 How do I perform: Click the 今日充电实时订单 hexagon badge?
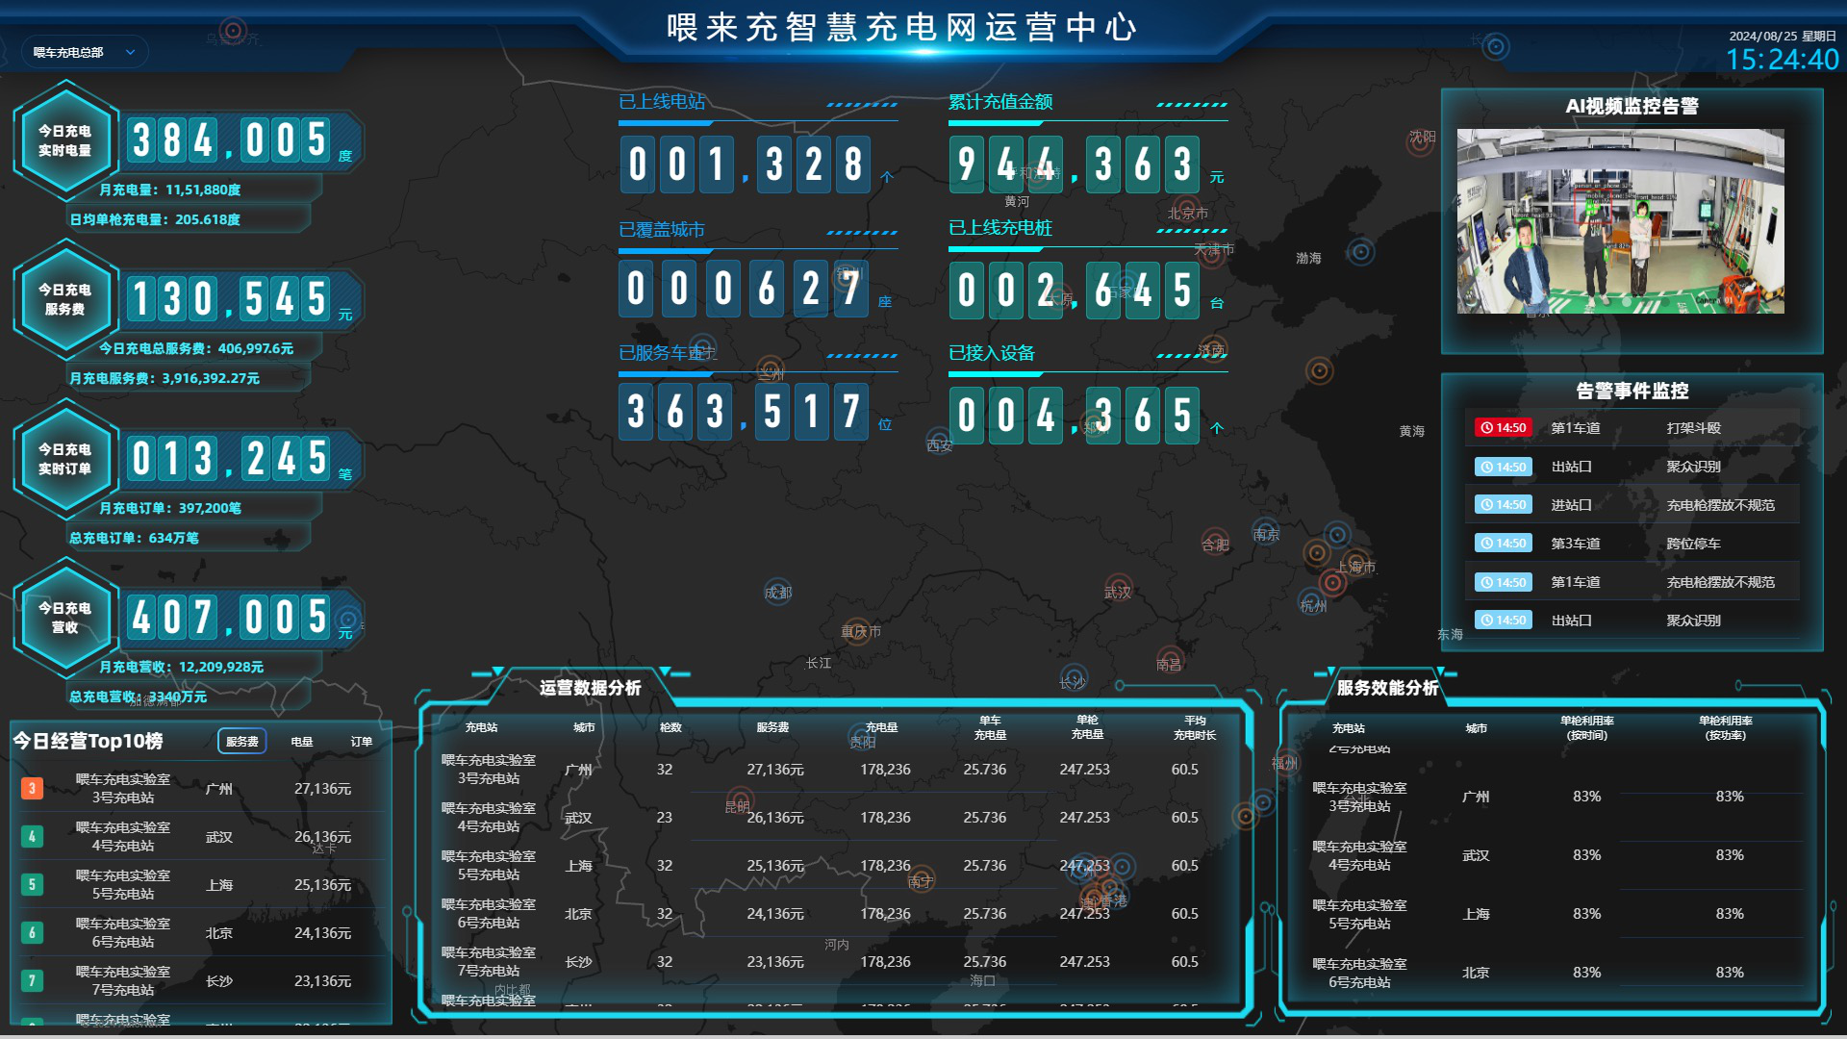[64, 459]
